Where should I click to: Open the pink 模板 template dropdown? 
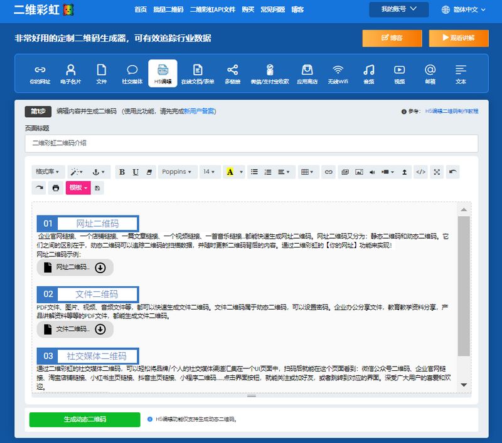click(78, 188)
